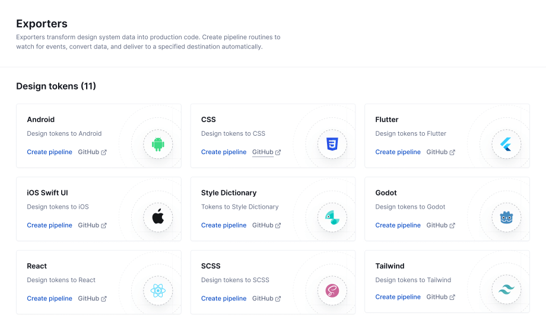
Task: Open the SCSS exporter GitHub link
Action: click(266, 298)
